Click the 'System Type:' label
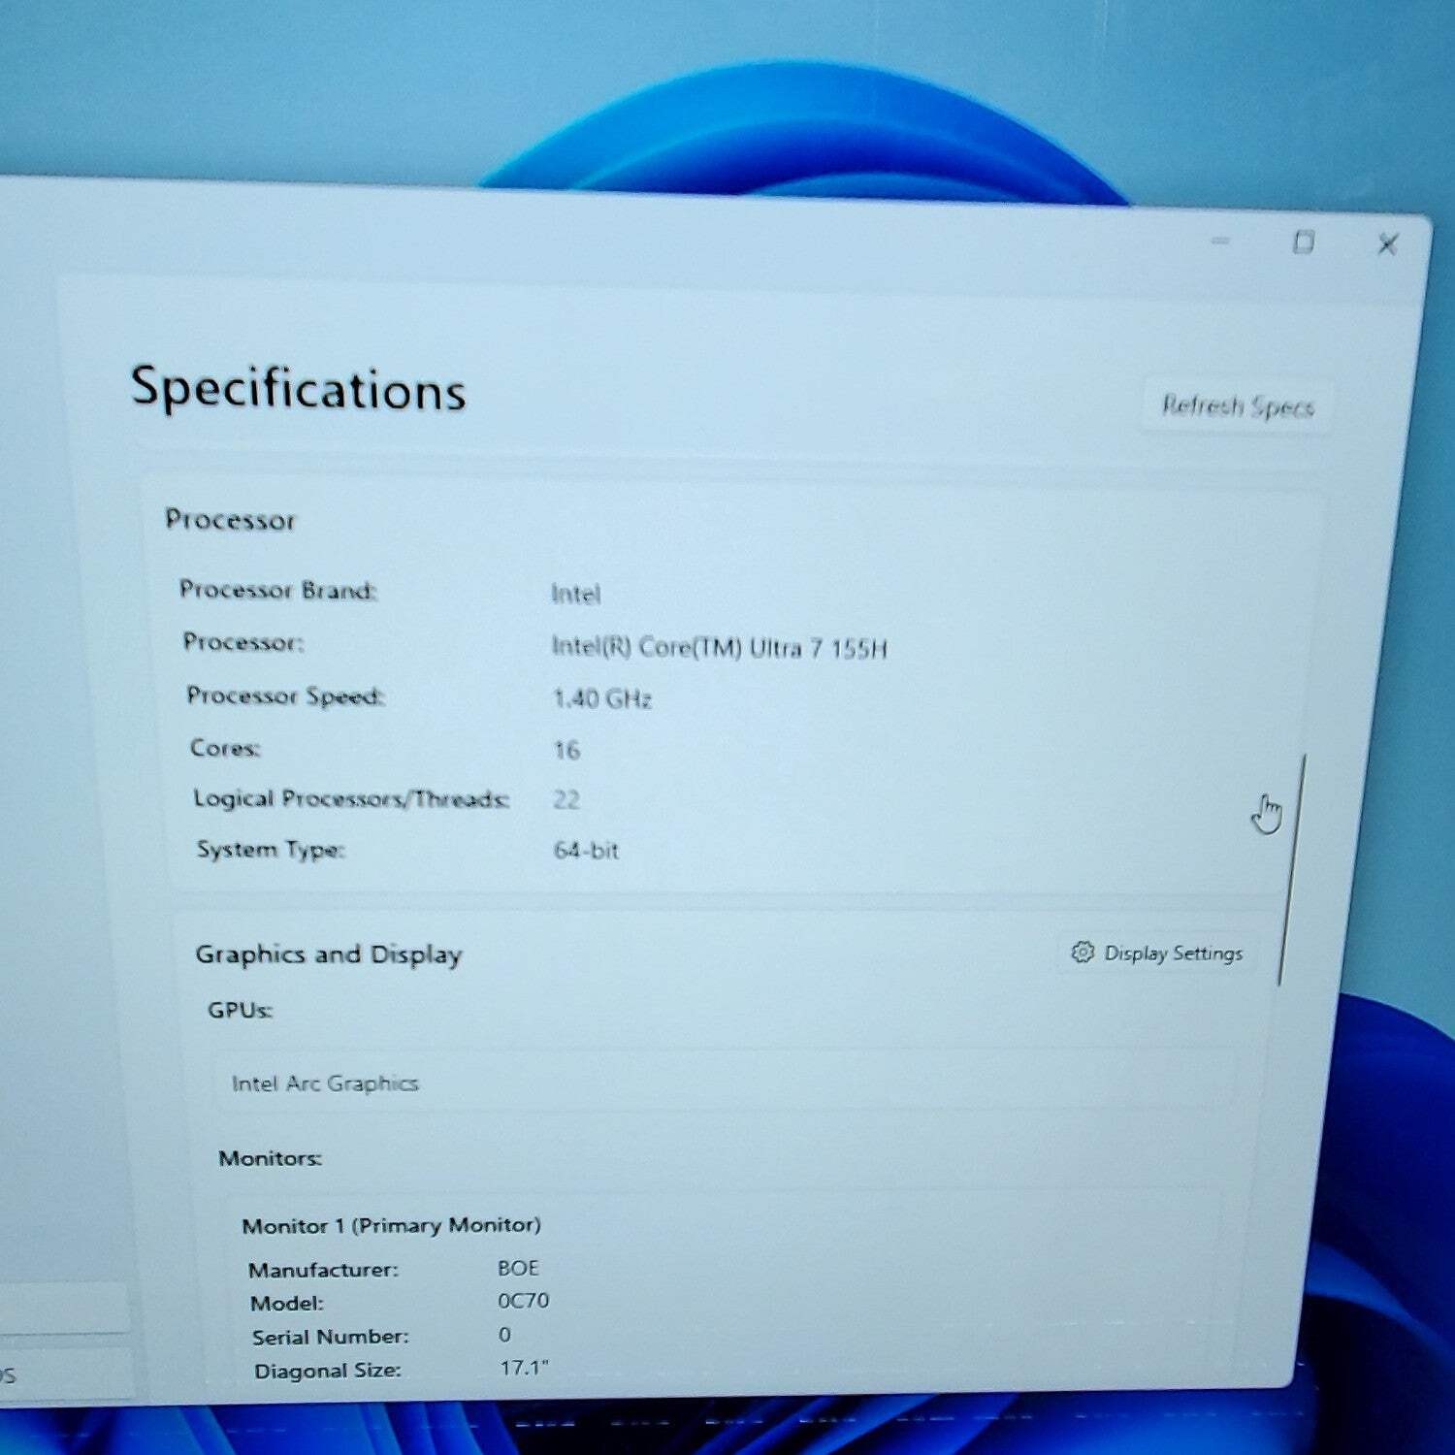Screen dimensions: 1455x1455 coord(271,850)
